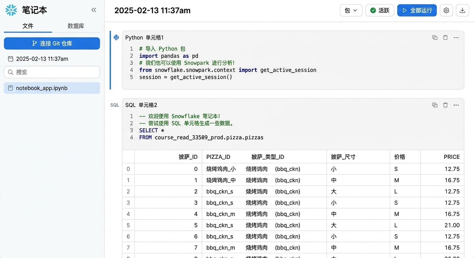Click the SELECT * code line
This screenshot has height=258, width=474.
152,130
